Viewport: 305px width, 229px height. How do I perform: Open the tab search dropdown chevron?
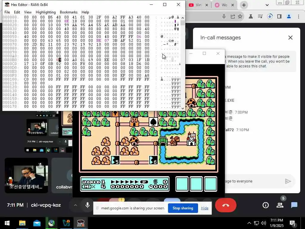click(267, 5)
